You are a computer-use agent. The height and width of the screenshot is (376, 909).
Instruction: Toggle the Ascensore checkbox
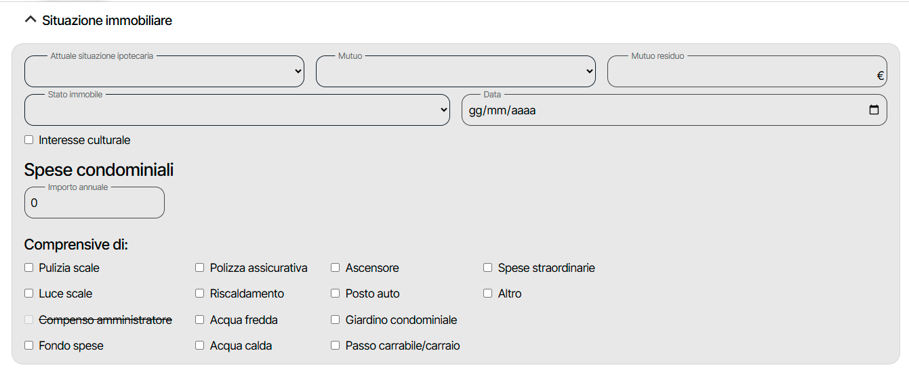[x=335, y=268]
